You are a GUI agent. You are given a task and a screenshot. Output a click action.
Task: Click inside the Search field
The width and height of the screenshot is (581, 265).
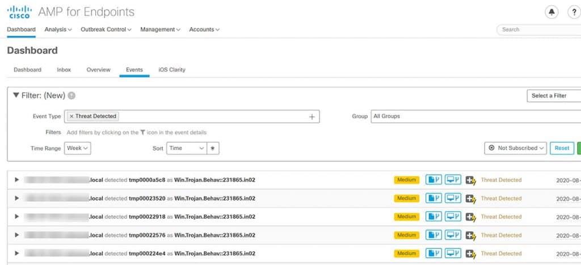coord(539,30)
